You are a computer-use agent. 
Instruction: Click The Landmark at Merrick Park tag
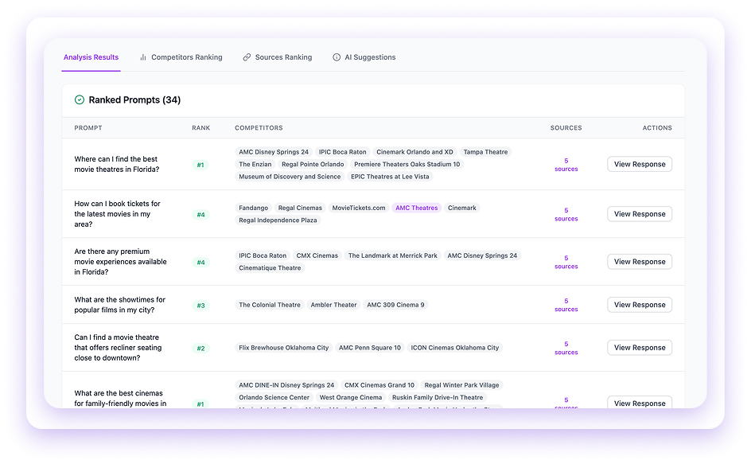tap(393, 255)
